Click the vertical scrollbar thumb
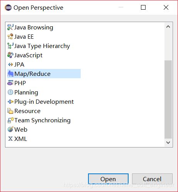Image resolution: width=178 pixels, height=192 pixels. 168,99
